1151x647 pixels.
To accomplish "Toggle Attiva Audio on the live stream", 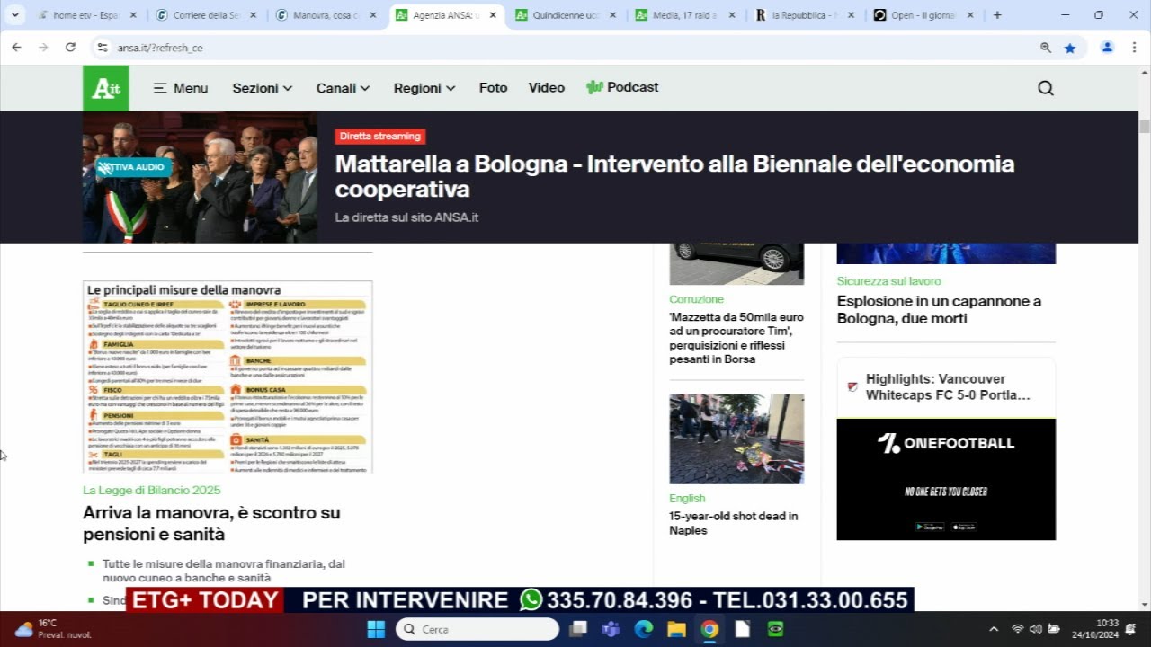I will 134,167.
